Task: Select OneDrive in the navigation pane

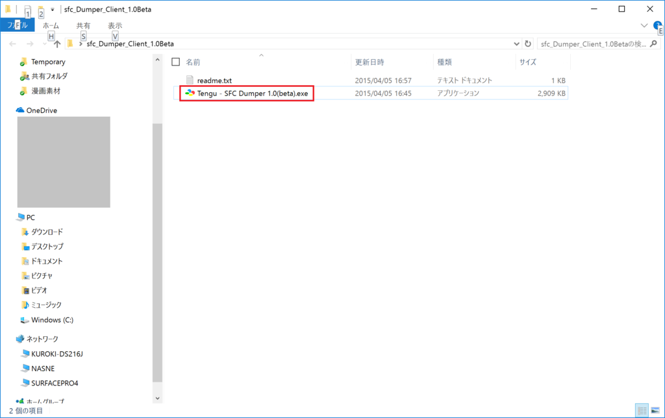Action: tap(42, 110)
